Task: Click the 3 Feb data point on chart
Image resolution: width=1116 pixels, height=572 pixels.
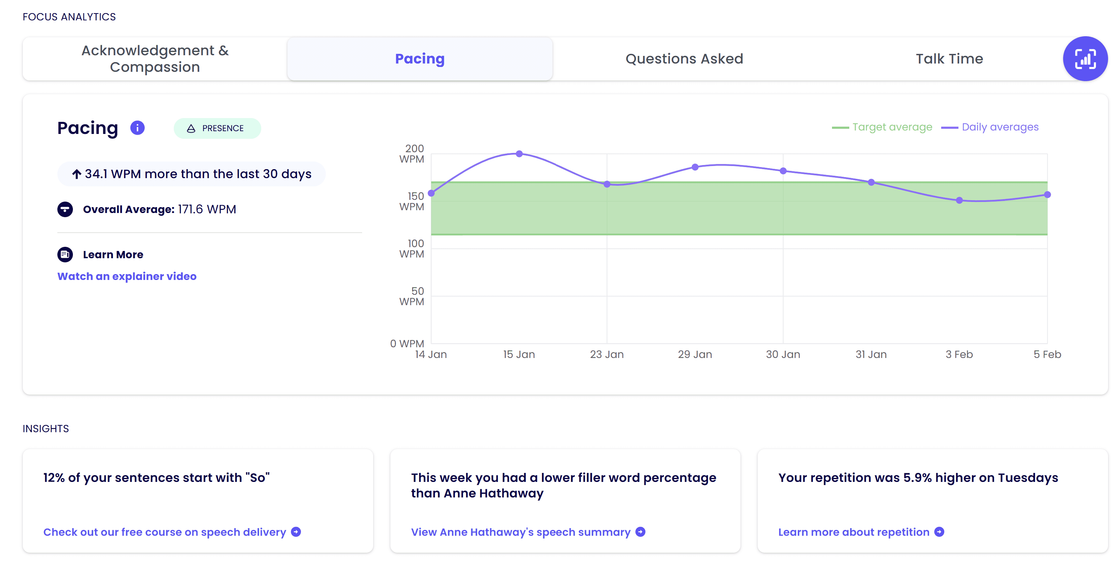Action: tap(959, 201)
